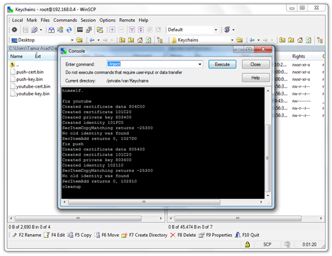Open the Commands menu
The width and height of the screenshot is (332, 256).
[65, 20]
